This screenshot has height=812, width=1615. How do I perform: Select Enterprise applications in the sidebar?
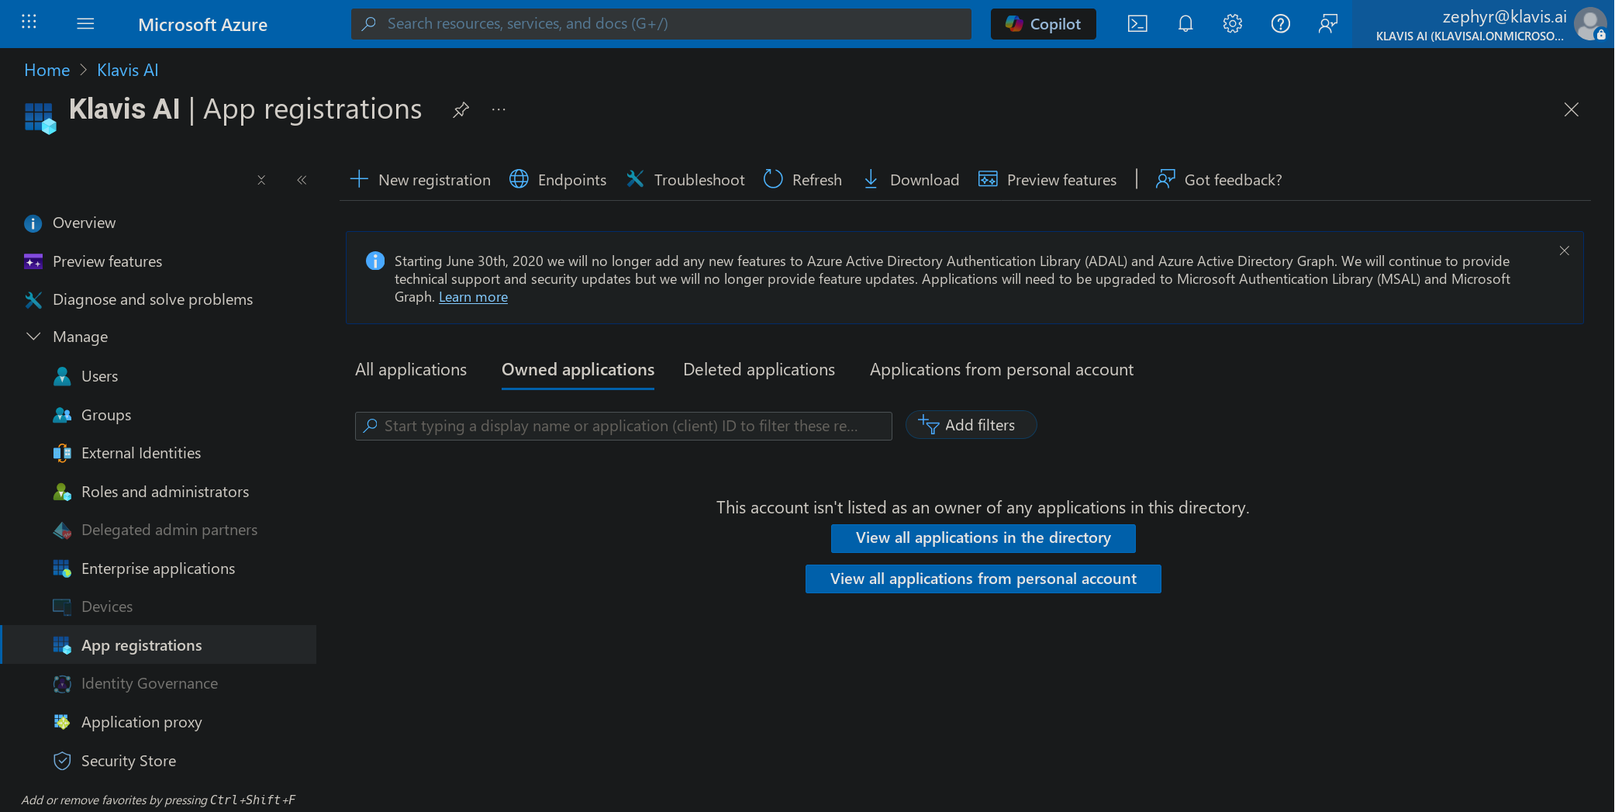pos(157,568)
